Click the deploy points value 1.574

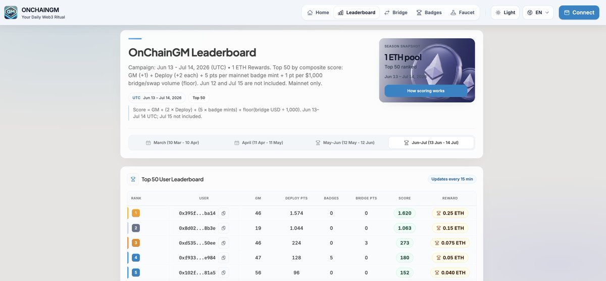(x=296, y=214)
